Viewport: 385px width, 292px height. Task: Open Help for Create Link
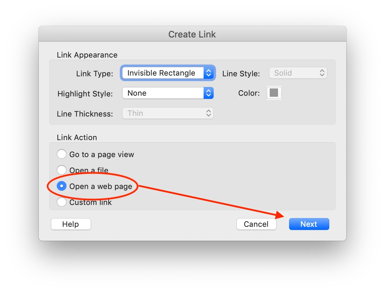pos(71,224)
